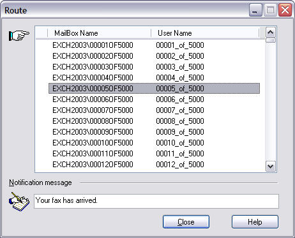Click the notification message field "Your fax has arrived."
This screenshot has width=295, height=238.
(x=156, y=201)
